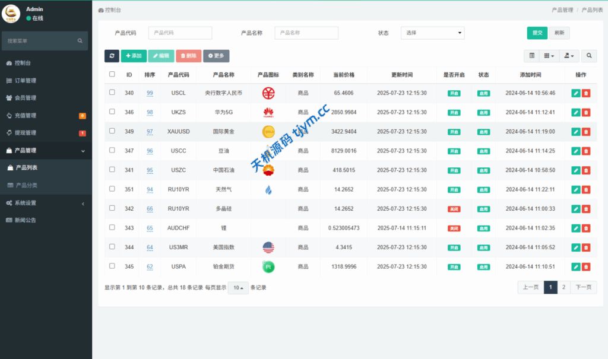The height and width of the screenshot is (359, 608).
Task: Check the select-all checkbox in table header
Action: click(x=112, y=74)
